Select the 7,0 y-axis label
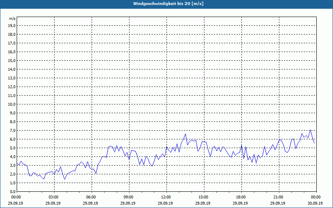Viewport: 333px width, 208px height. click(x=13, y=131)
